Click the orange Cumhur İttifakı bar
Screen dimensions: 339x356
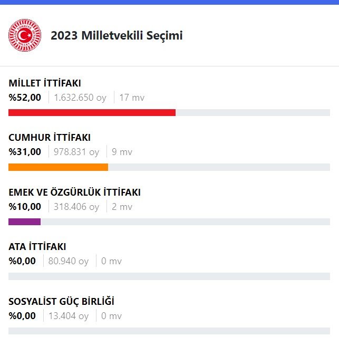(58, 167)
